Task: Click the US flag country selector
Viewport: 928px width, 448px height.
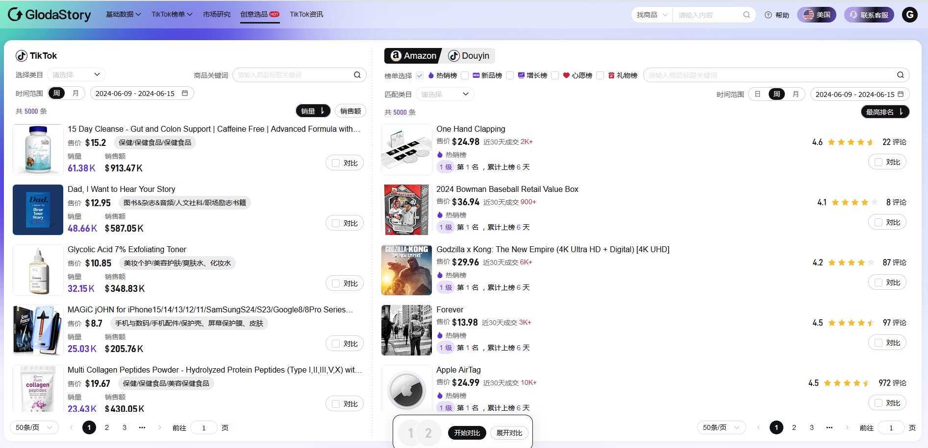Action: [x=817, y=15]
